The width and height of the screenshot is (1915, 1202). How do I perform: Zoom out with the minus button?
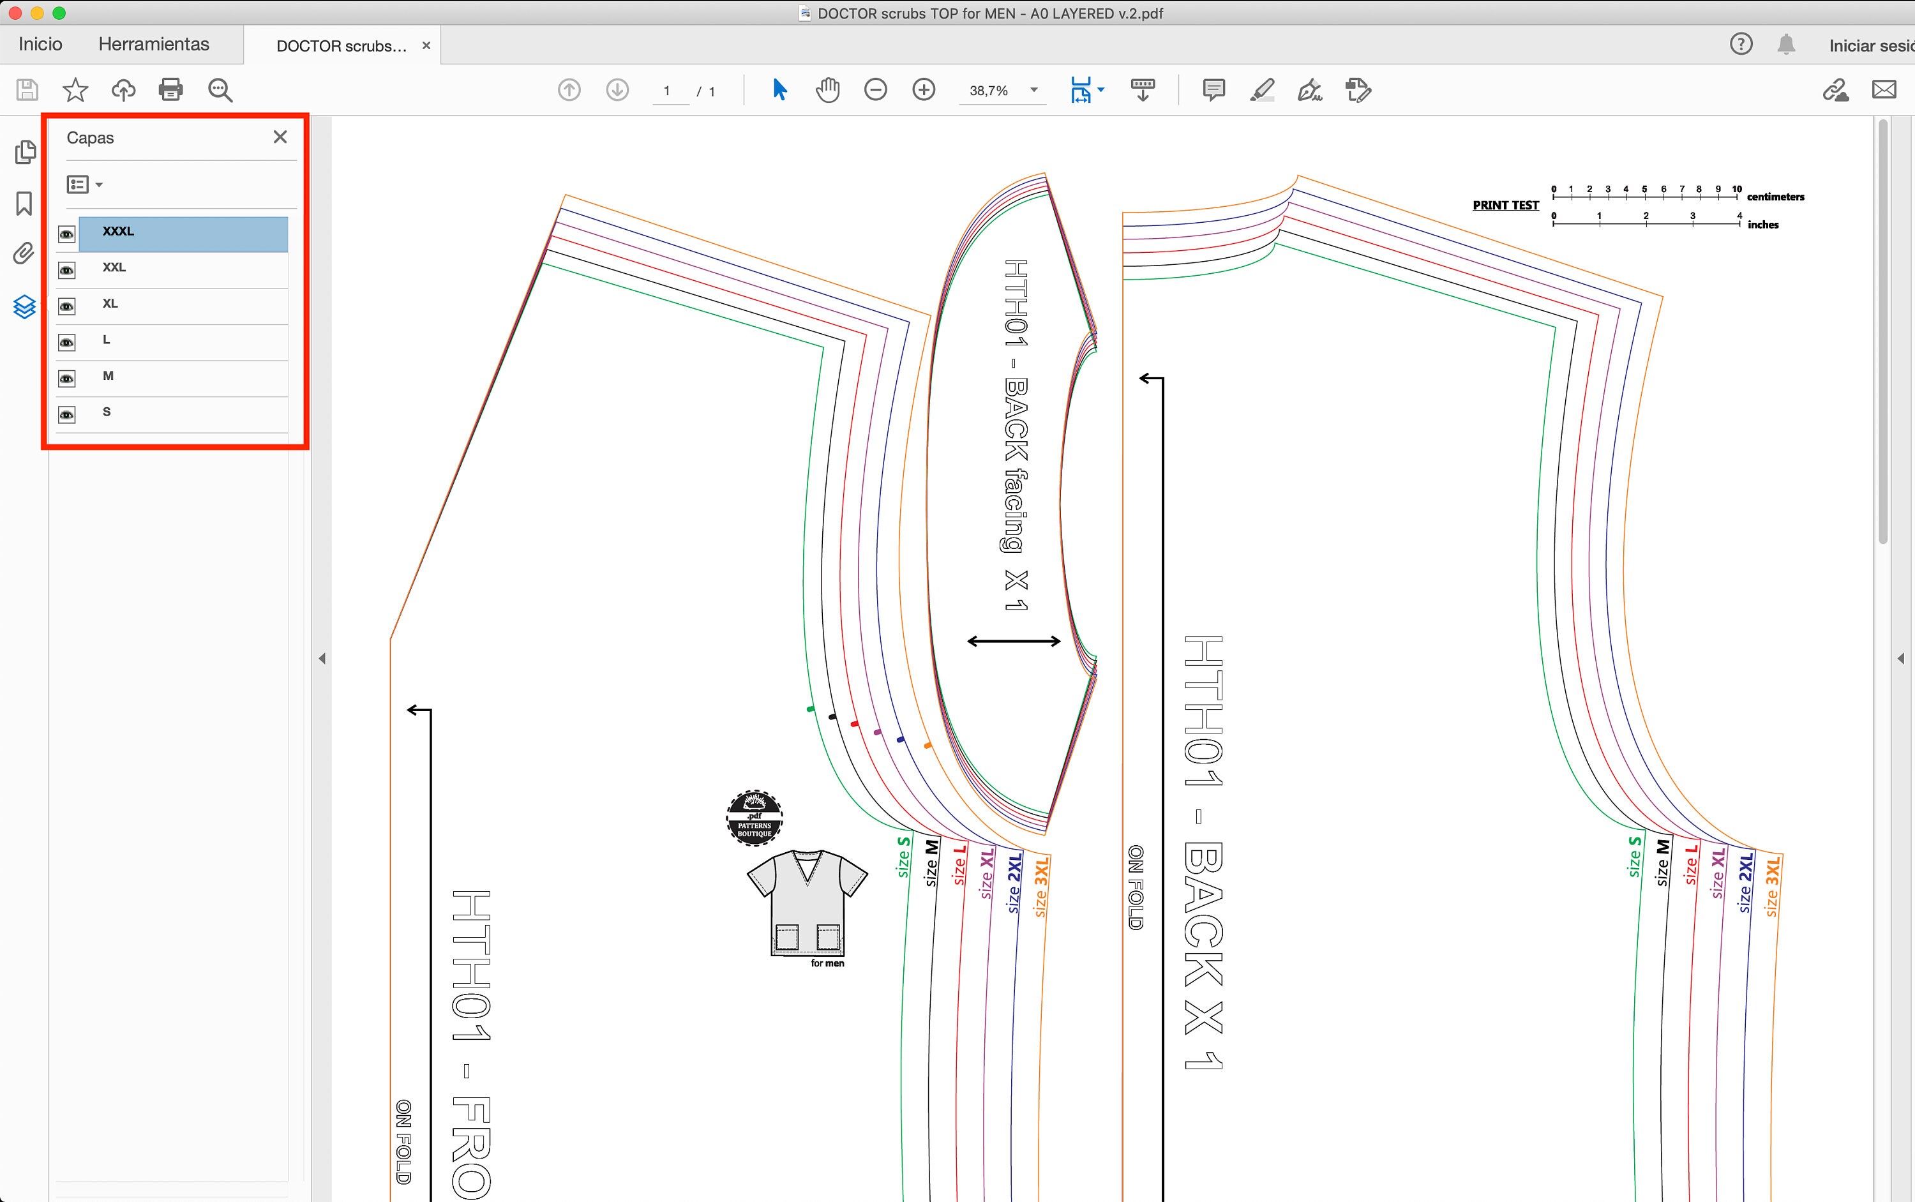875,90
